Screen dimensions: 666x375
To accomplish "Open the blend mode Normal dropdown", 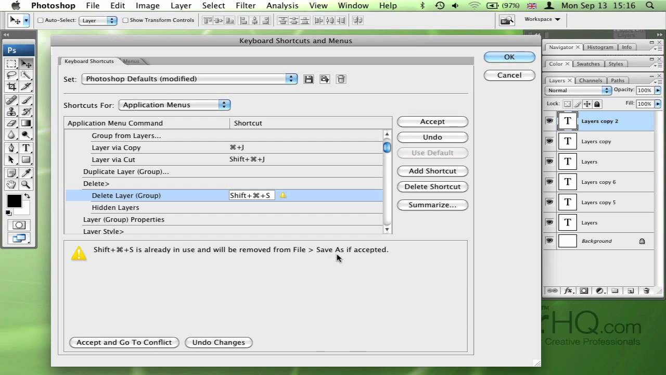I will click(x=578, y=90).
